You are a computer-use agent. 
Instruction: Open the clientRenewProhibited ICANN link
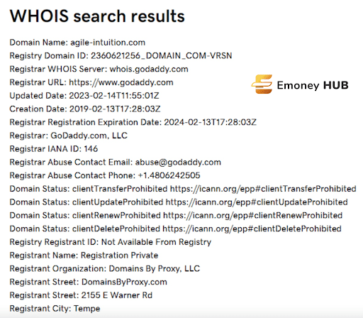tap(252, 215)
